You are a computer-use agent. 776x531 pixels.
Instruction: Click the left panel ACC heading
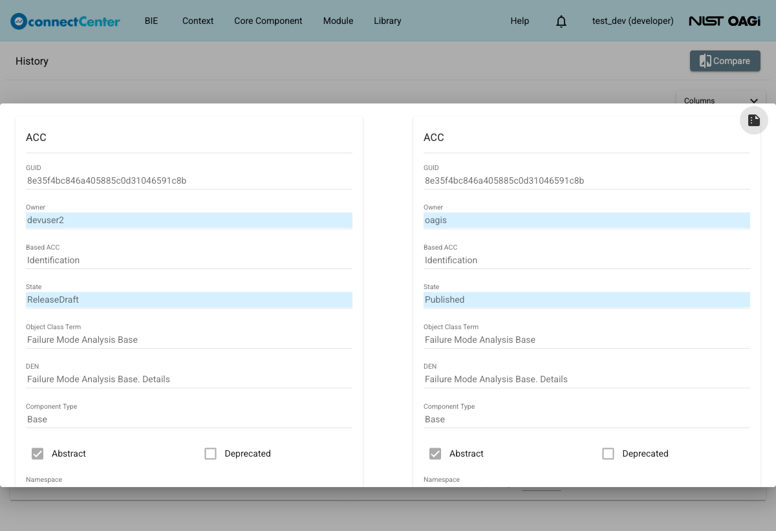36,137
